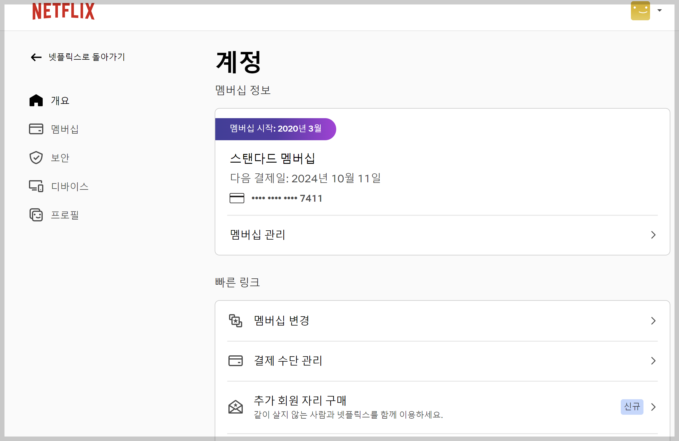Open 멤버십 변경 via right chevron
Viewport: 679px width, 441px height.
point(653,320)
